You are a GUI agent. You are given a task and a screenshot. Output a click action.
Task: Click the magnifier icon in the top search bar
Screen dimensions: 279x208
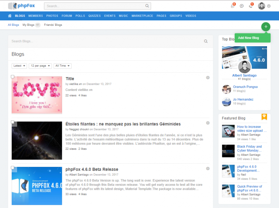tap(147, 6)
